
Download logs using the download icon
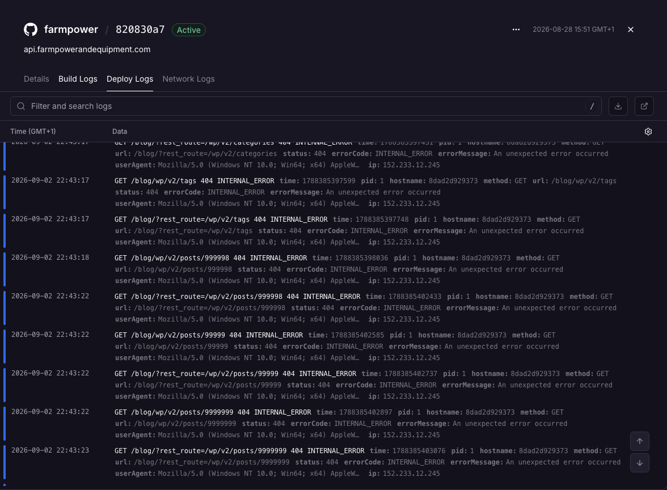pyautogui.click(x=618, y=106)
